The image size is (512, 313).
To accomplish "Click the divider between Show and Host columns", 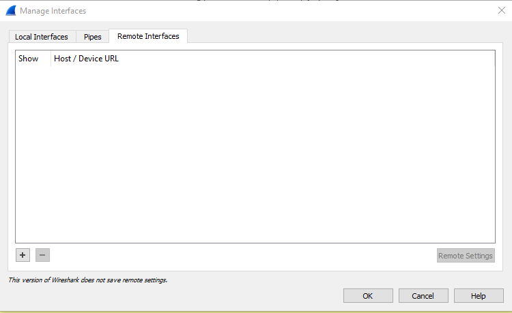I will click(51, 59).
